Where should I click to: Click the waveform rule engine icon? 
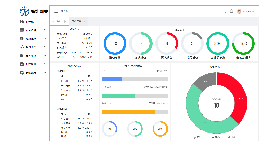coord(22,47)
